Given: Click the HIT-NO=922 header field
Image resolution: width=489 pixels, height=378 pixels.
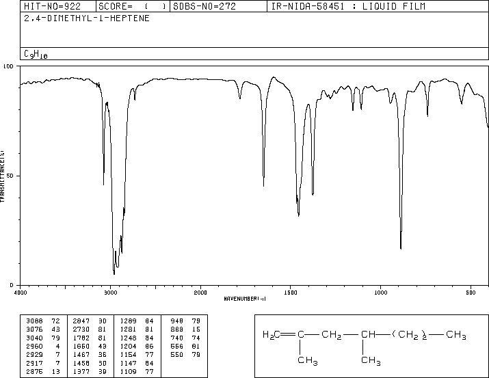Looking at the screenshot, I should pos(58,6).
